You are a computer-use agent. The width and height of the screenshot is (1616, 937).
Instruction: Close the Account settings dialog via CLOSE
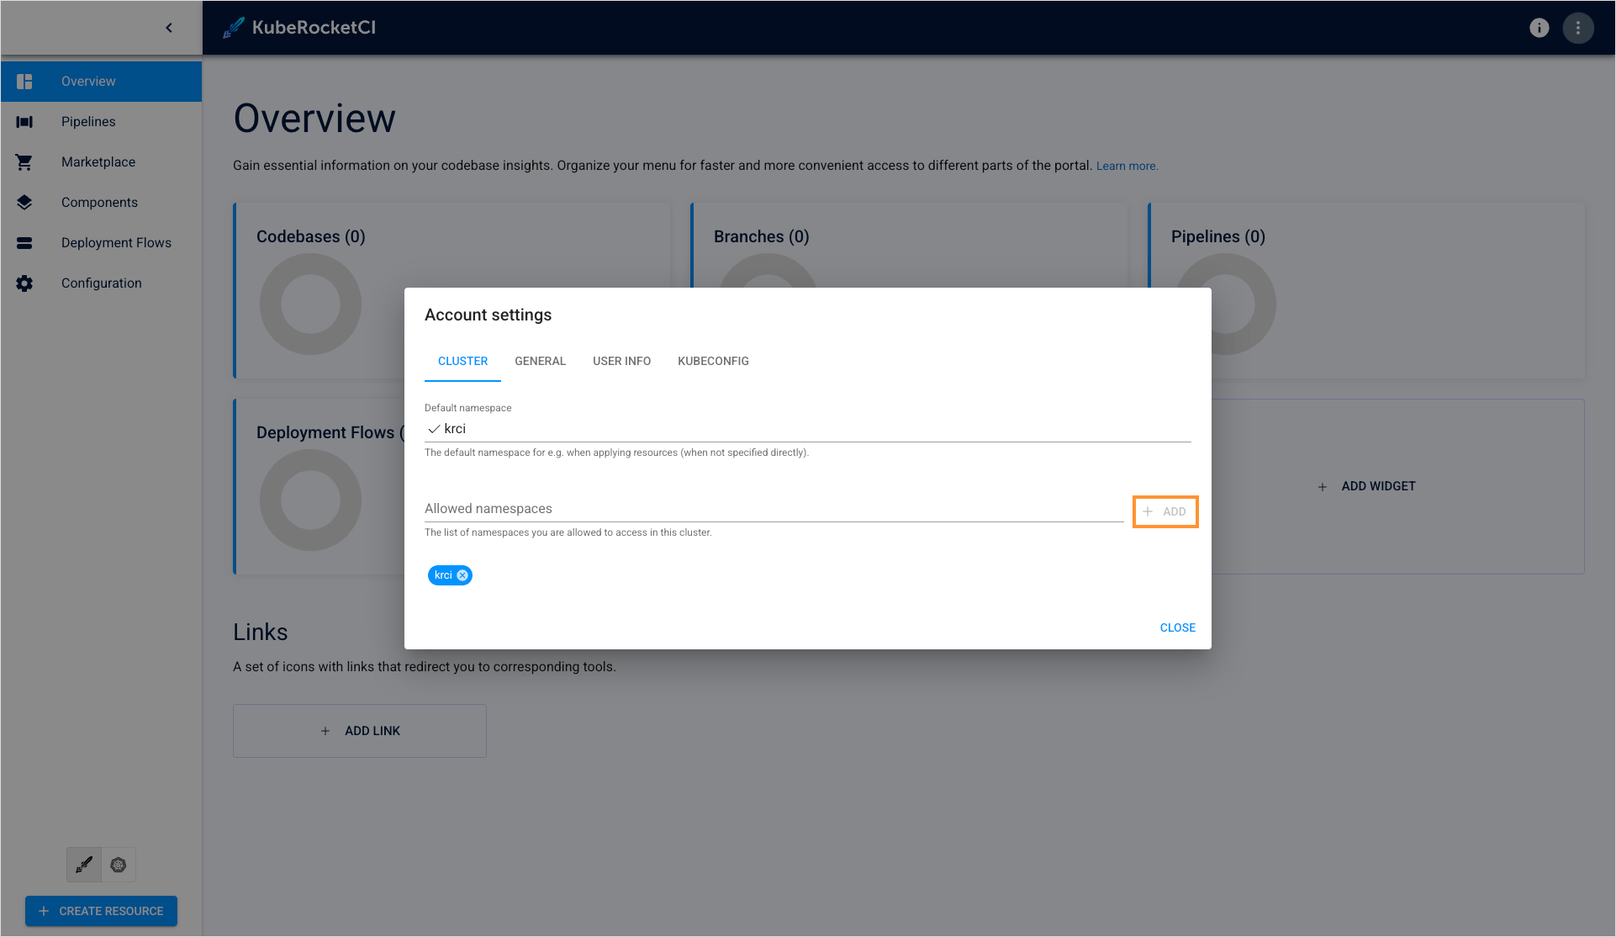(1176, 627)
